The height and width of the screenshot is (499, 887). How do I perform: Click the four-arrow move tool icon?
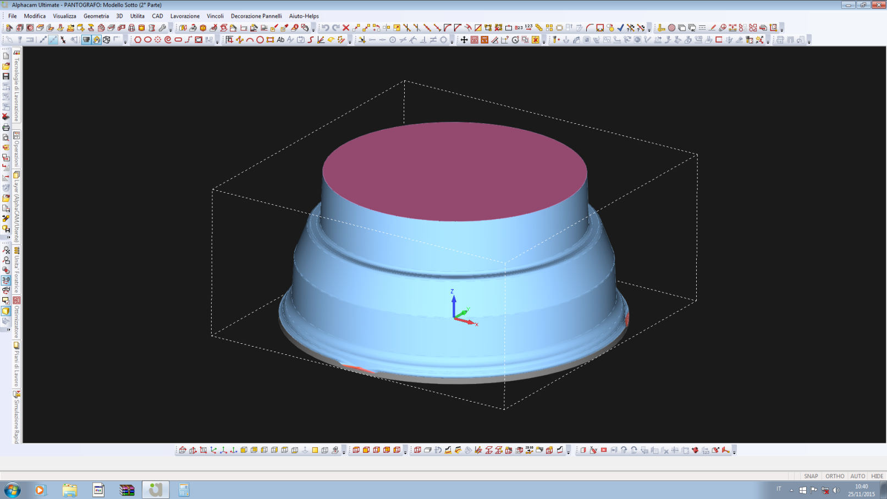[x=464, y=40]
